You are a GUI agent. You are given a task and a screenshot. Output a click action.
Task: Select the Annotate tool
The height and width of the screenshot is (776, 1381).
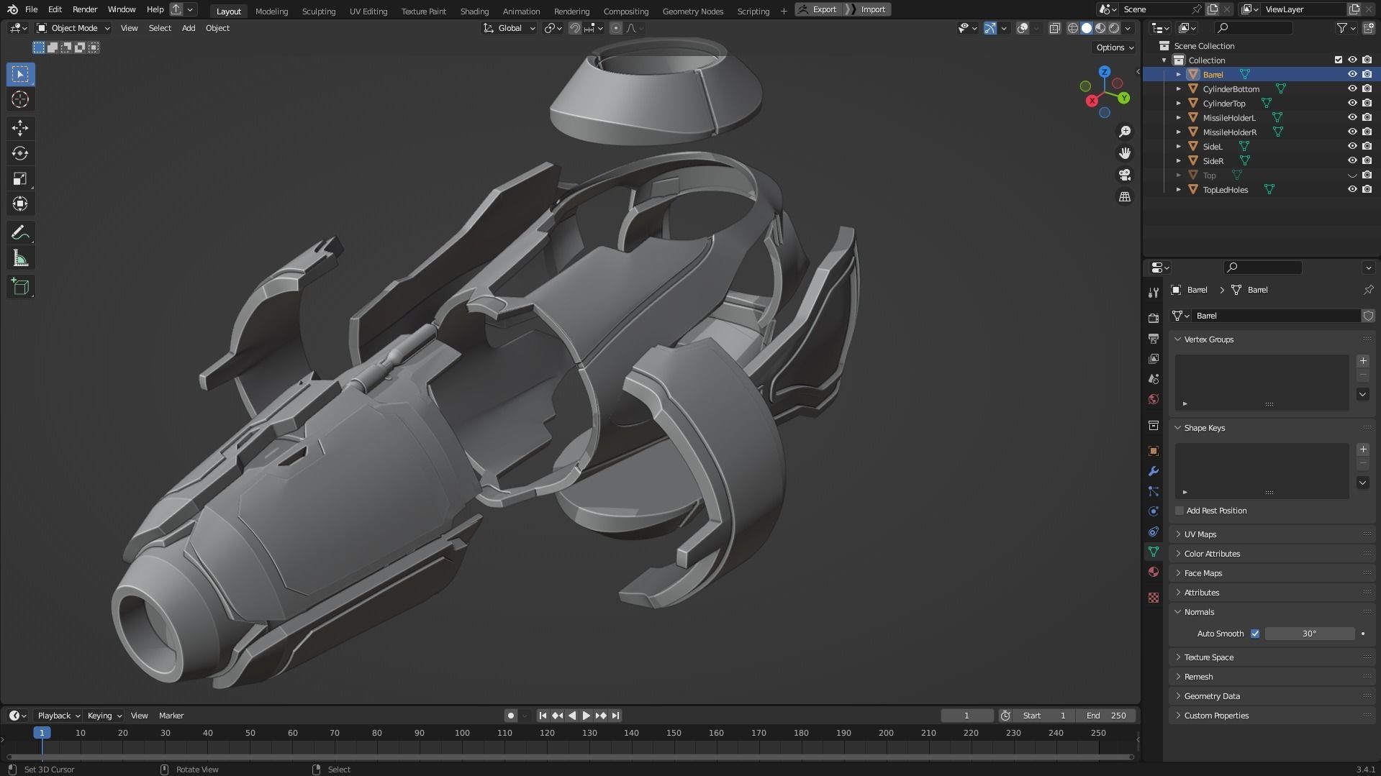point(20,233)
